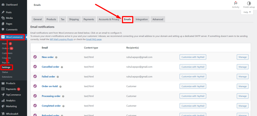Click help tooltip icon beside Order on-hold
This screenshot has height=116, width=257.
[60, 87]
